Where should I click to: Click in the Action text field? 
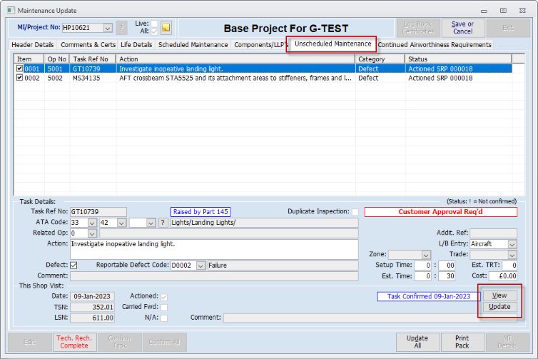tap(214, 249)
